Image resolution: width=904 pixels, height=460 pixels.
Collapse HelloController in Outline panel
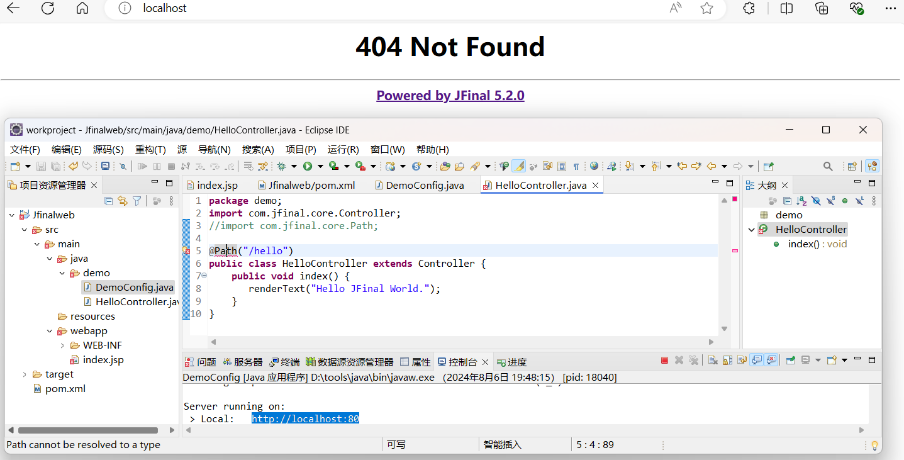pos(751,230)
